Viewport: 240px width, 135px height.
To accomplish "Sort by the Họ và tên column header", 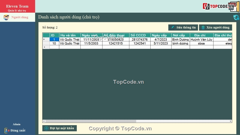I will pos(70,35).
